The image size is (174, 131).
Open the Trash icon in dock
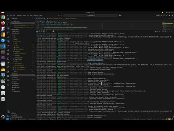(3, 99)
